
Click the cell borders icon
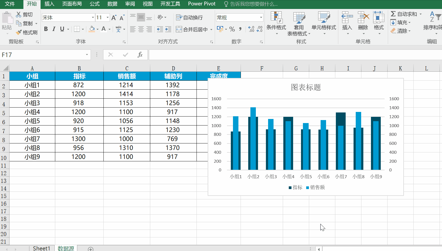77,29
